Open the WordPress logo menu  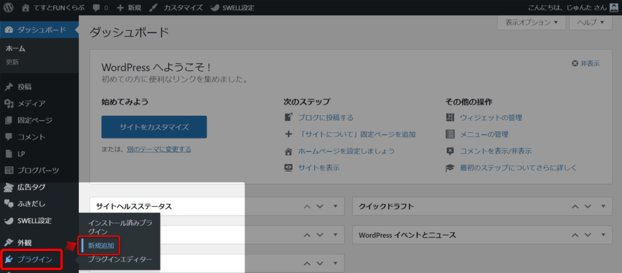pos(9,7)
